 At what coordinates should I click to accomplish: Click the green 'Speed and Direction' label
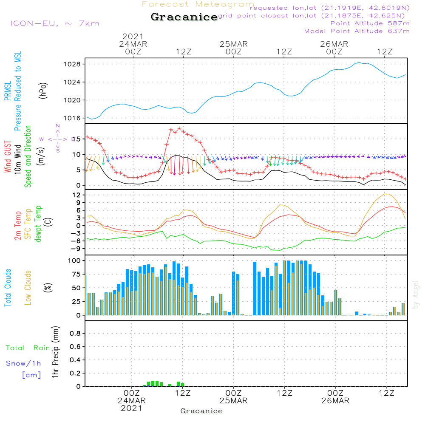click(28, 156)
